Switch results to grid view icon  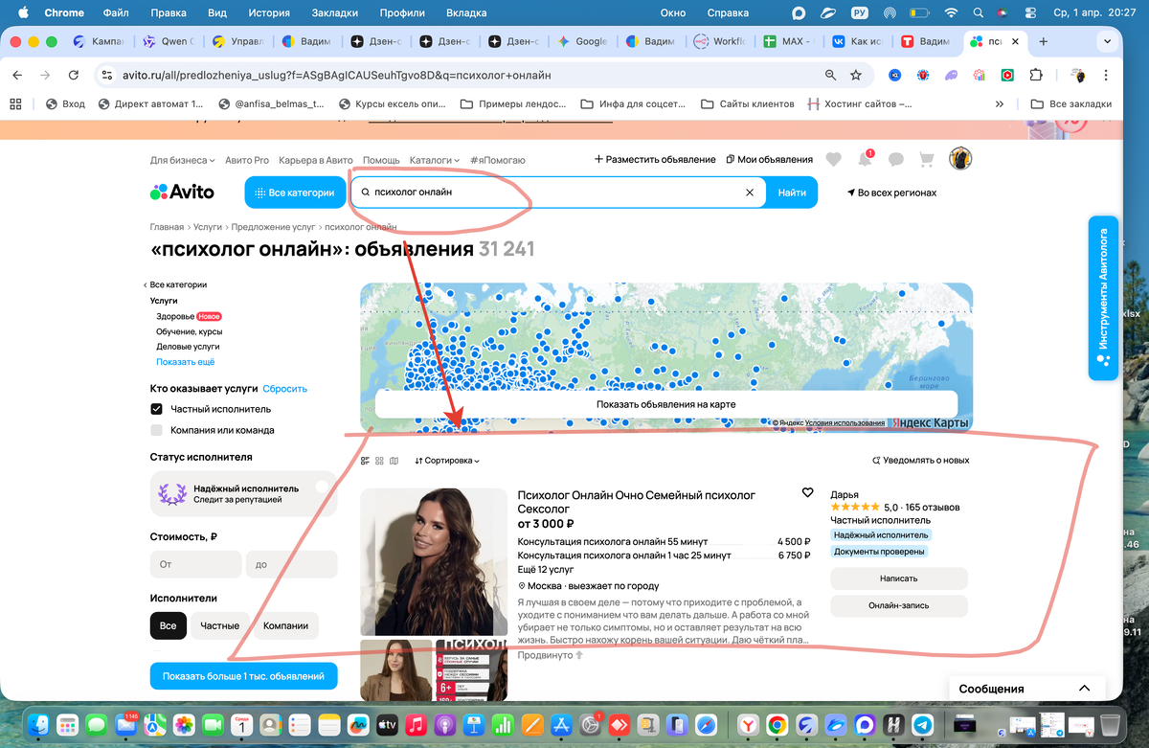pyautogui.click(x=379, y=461)
